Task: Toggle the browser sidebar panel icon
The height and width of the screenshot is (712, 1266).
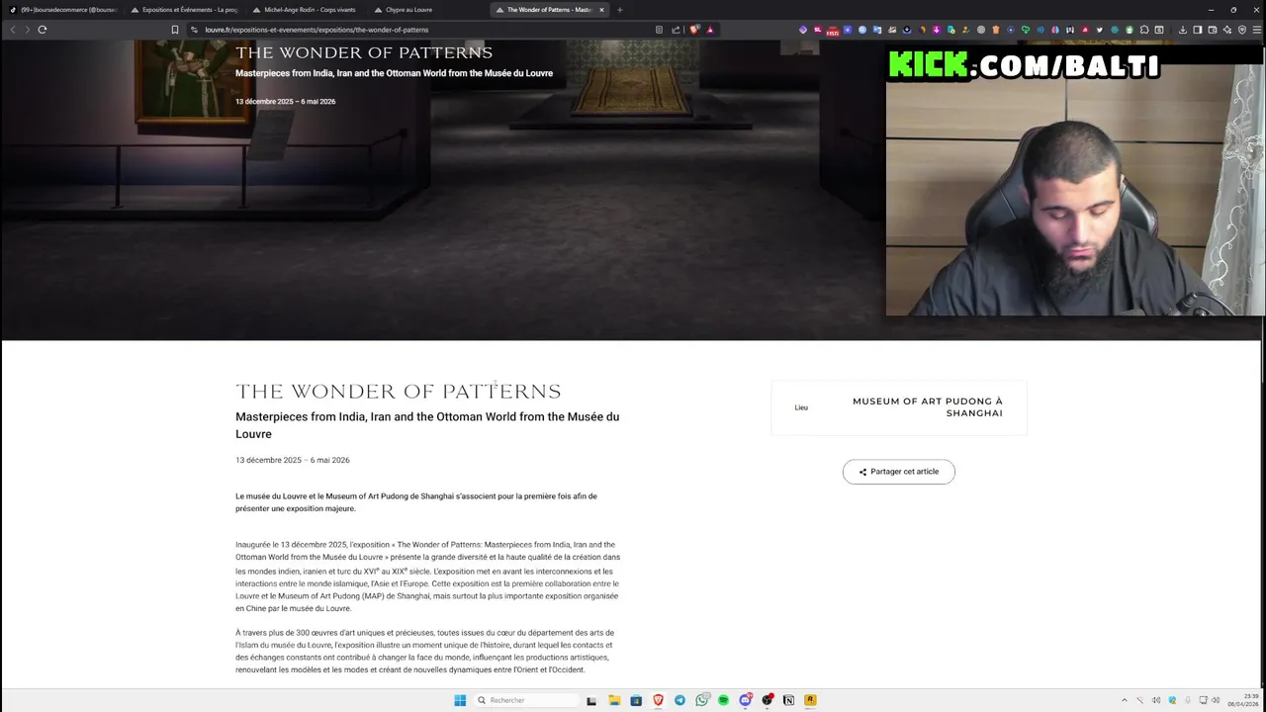Action: tap(1197, 30)
